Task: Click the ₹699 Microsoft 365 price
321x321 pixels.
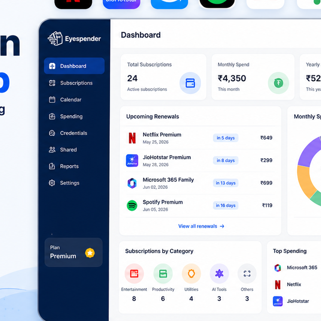Action: (266, 183)
